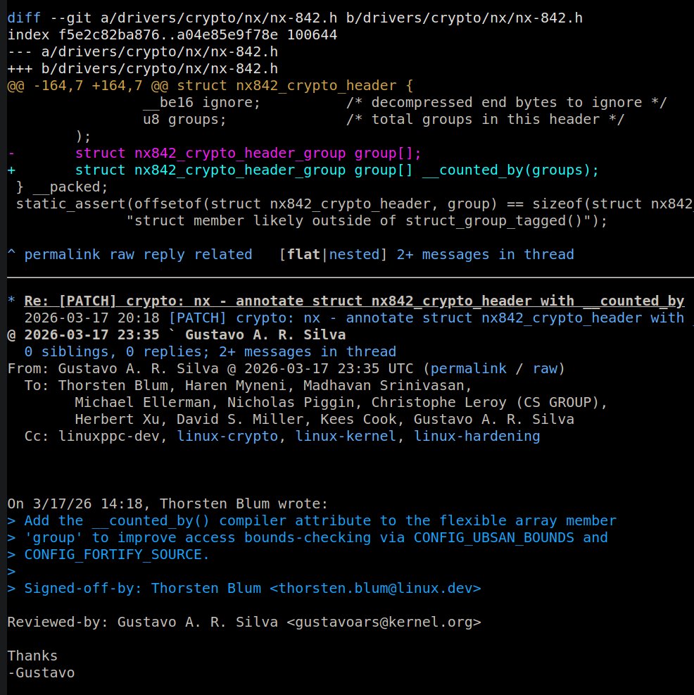The height and width of the screenshot is (695, 694).
Task: Click the 'Reviewed-by: Gustavo A. R. Silva' line
Action: pyautogui.click(x=244, y=622)
